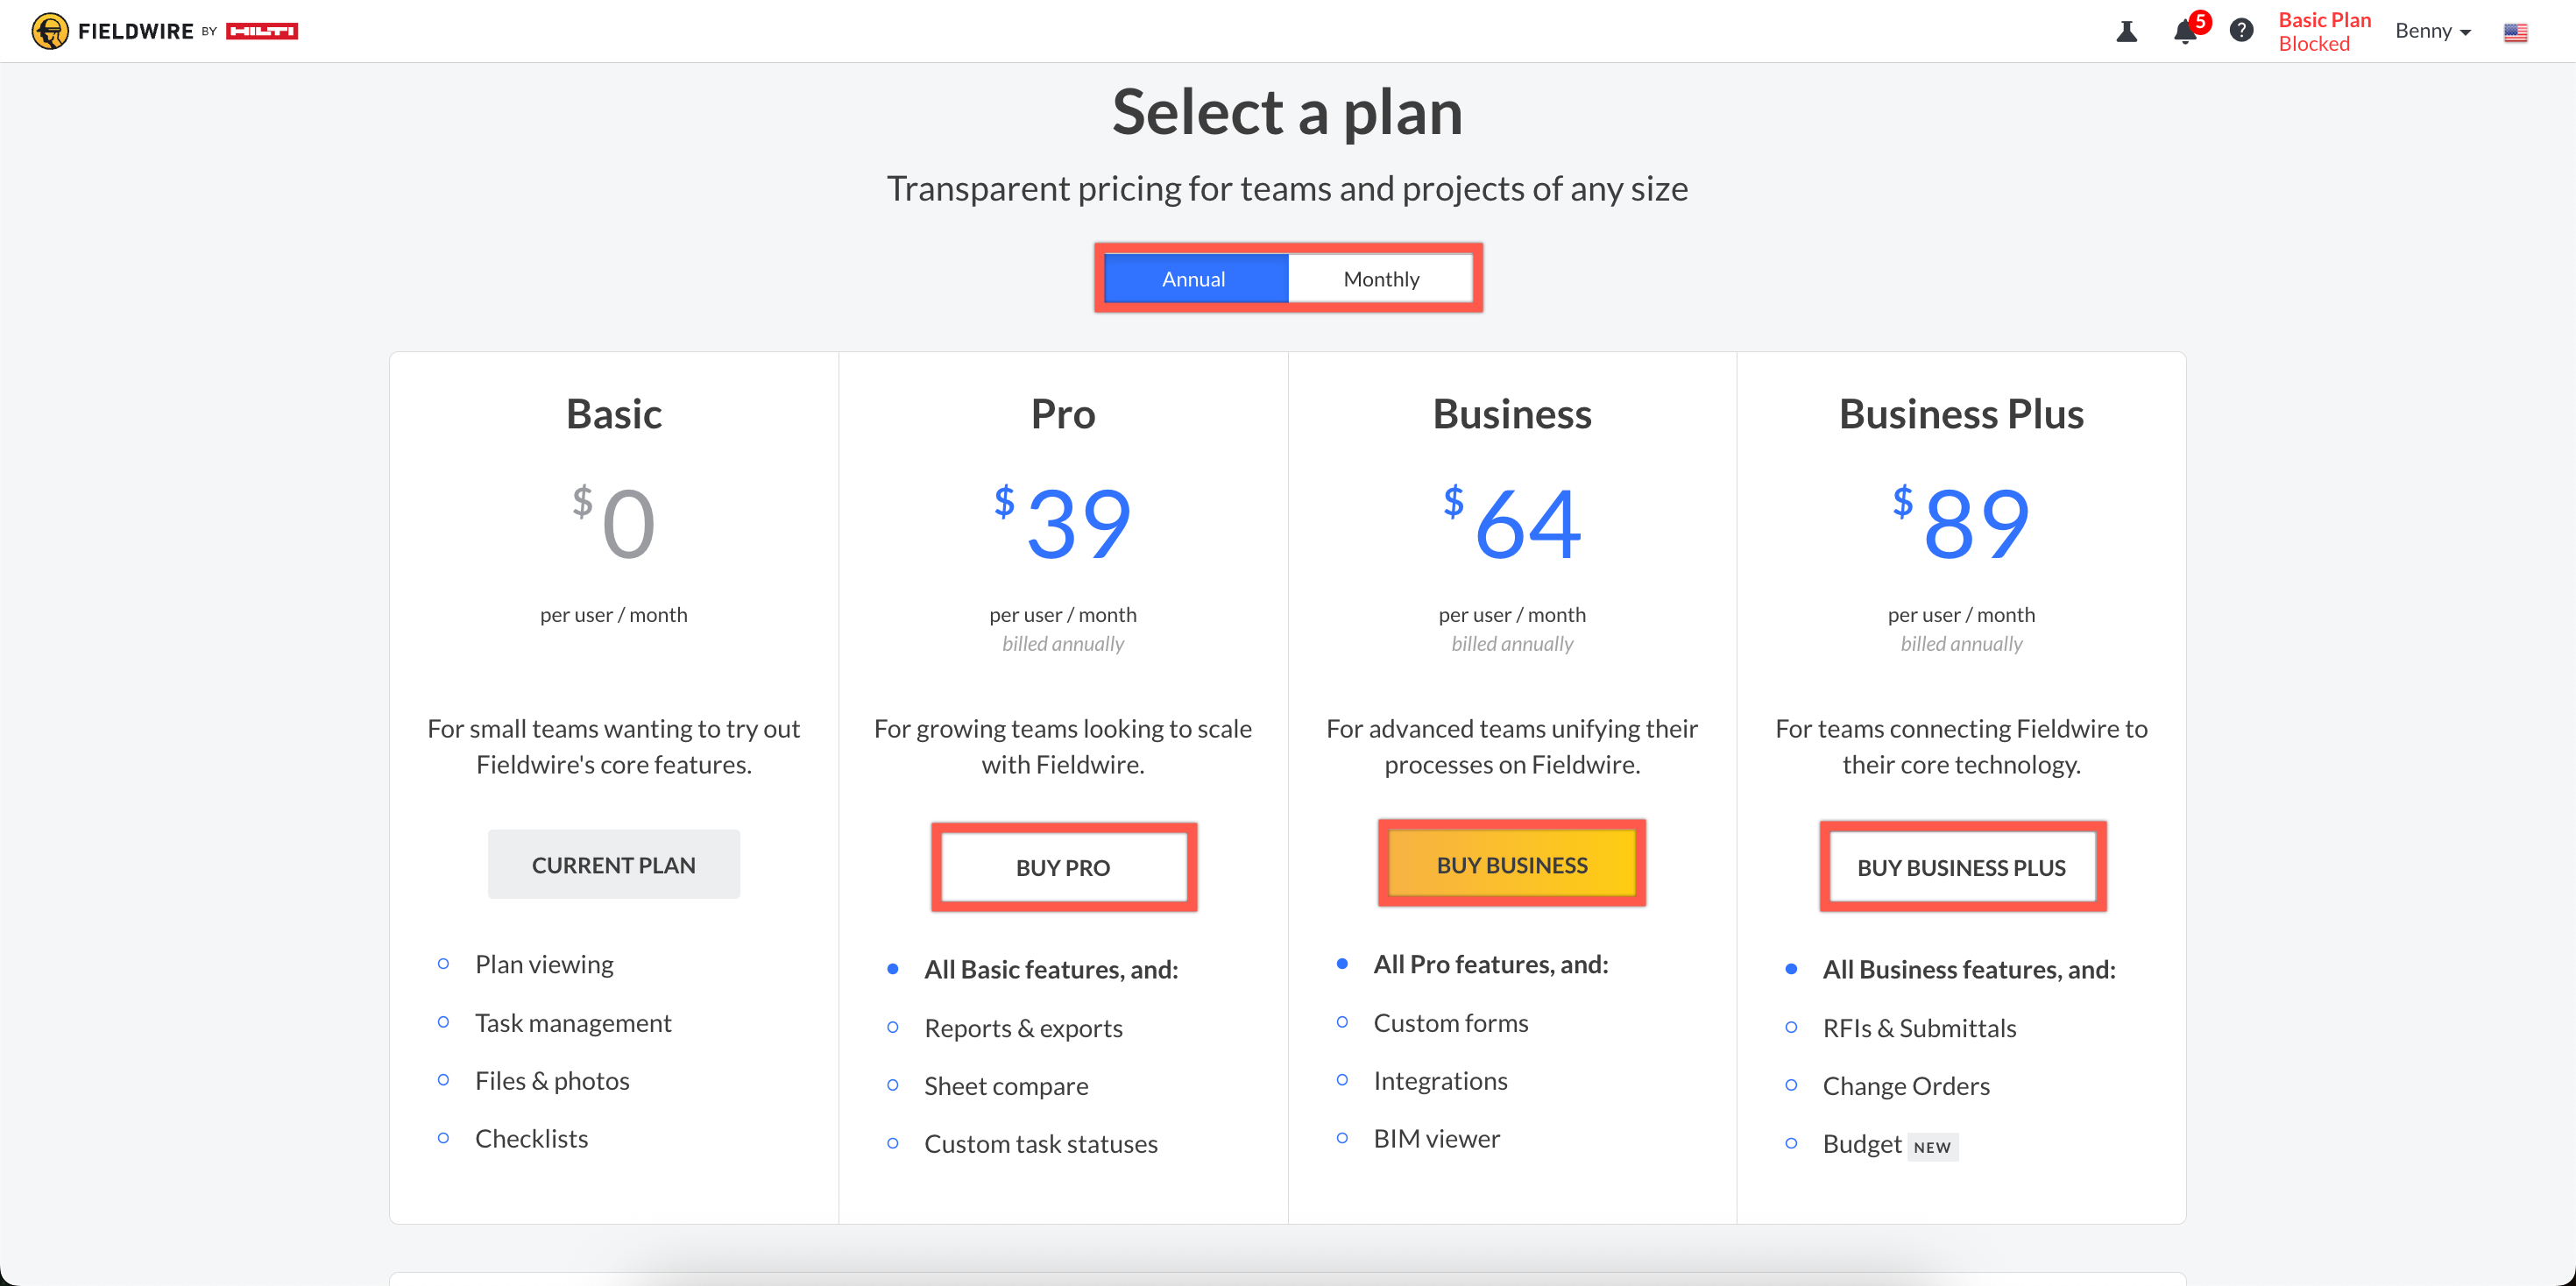The width and height of the screenshot is (2576, 1286).
Task: Click the RFIs & Submittals feature item
Action: click(1918, 1028)
